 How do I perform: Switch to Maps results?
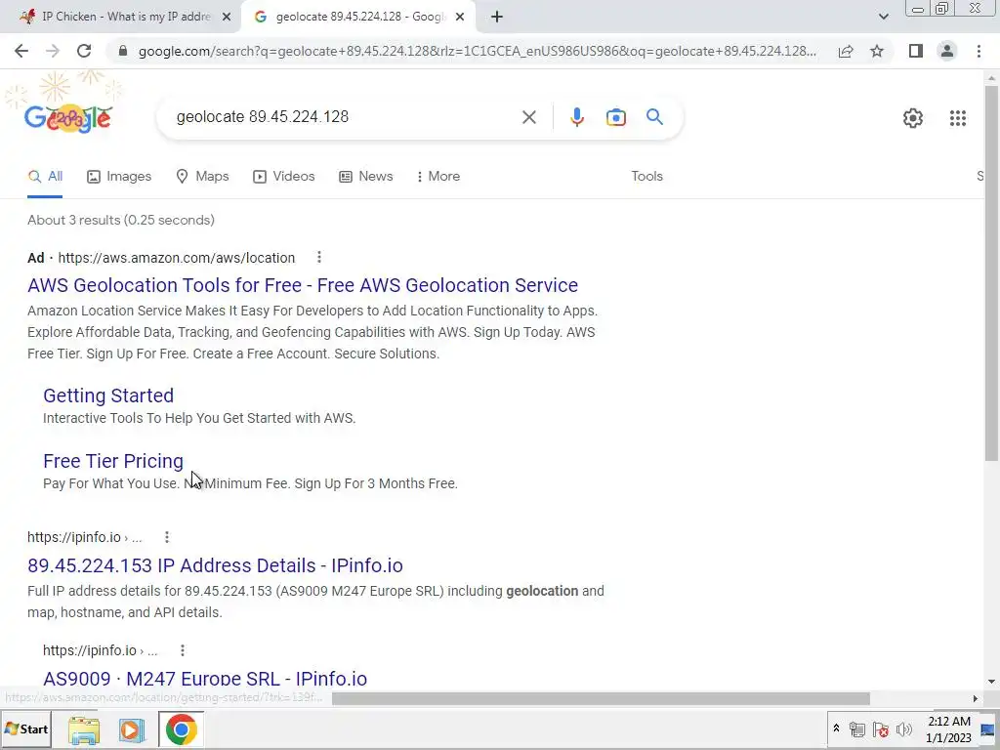coord(202,176)
